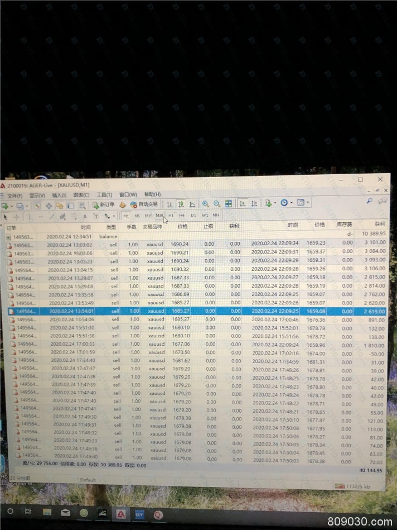Select the text label T tool
The width and height of the screenshot is (397, 530).
pyautogui.click(x=96, y=216)
